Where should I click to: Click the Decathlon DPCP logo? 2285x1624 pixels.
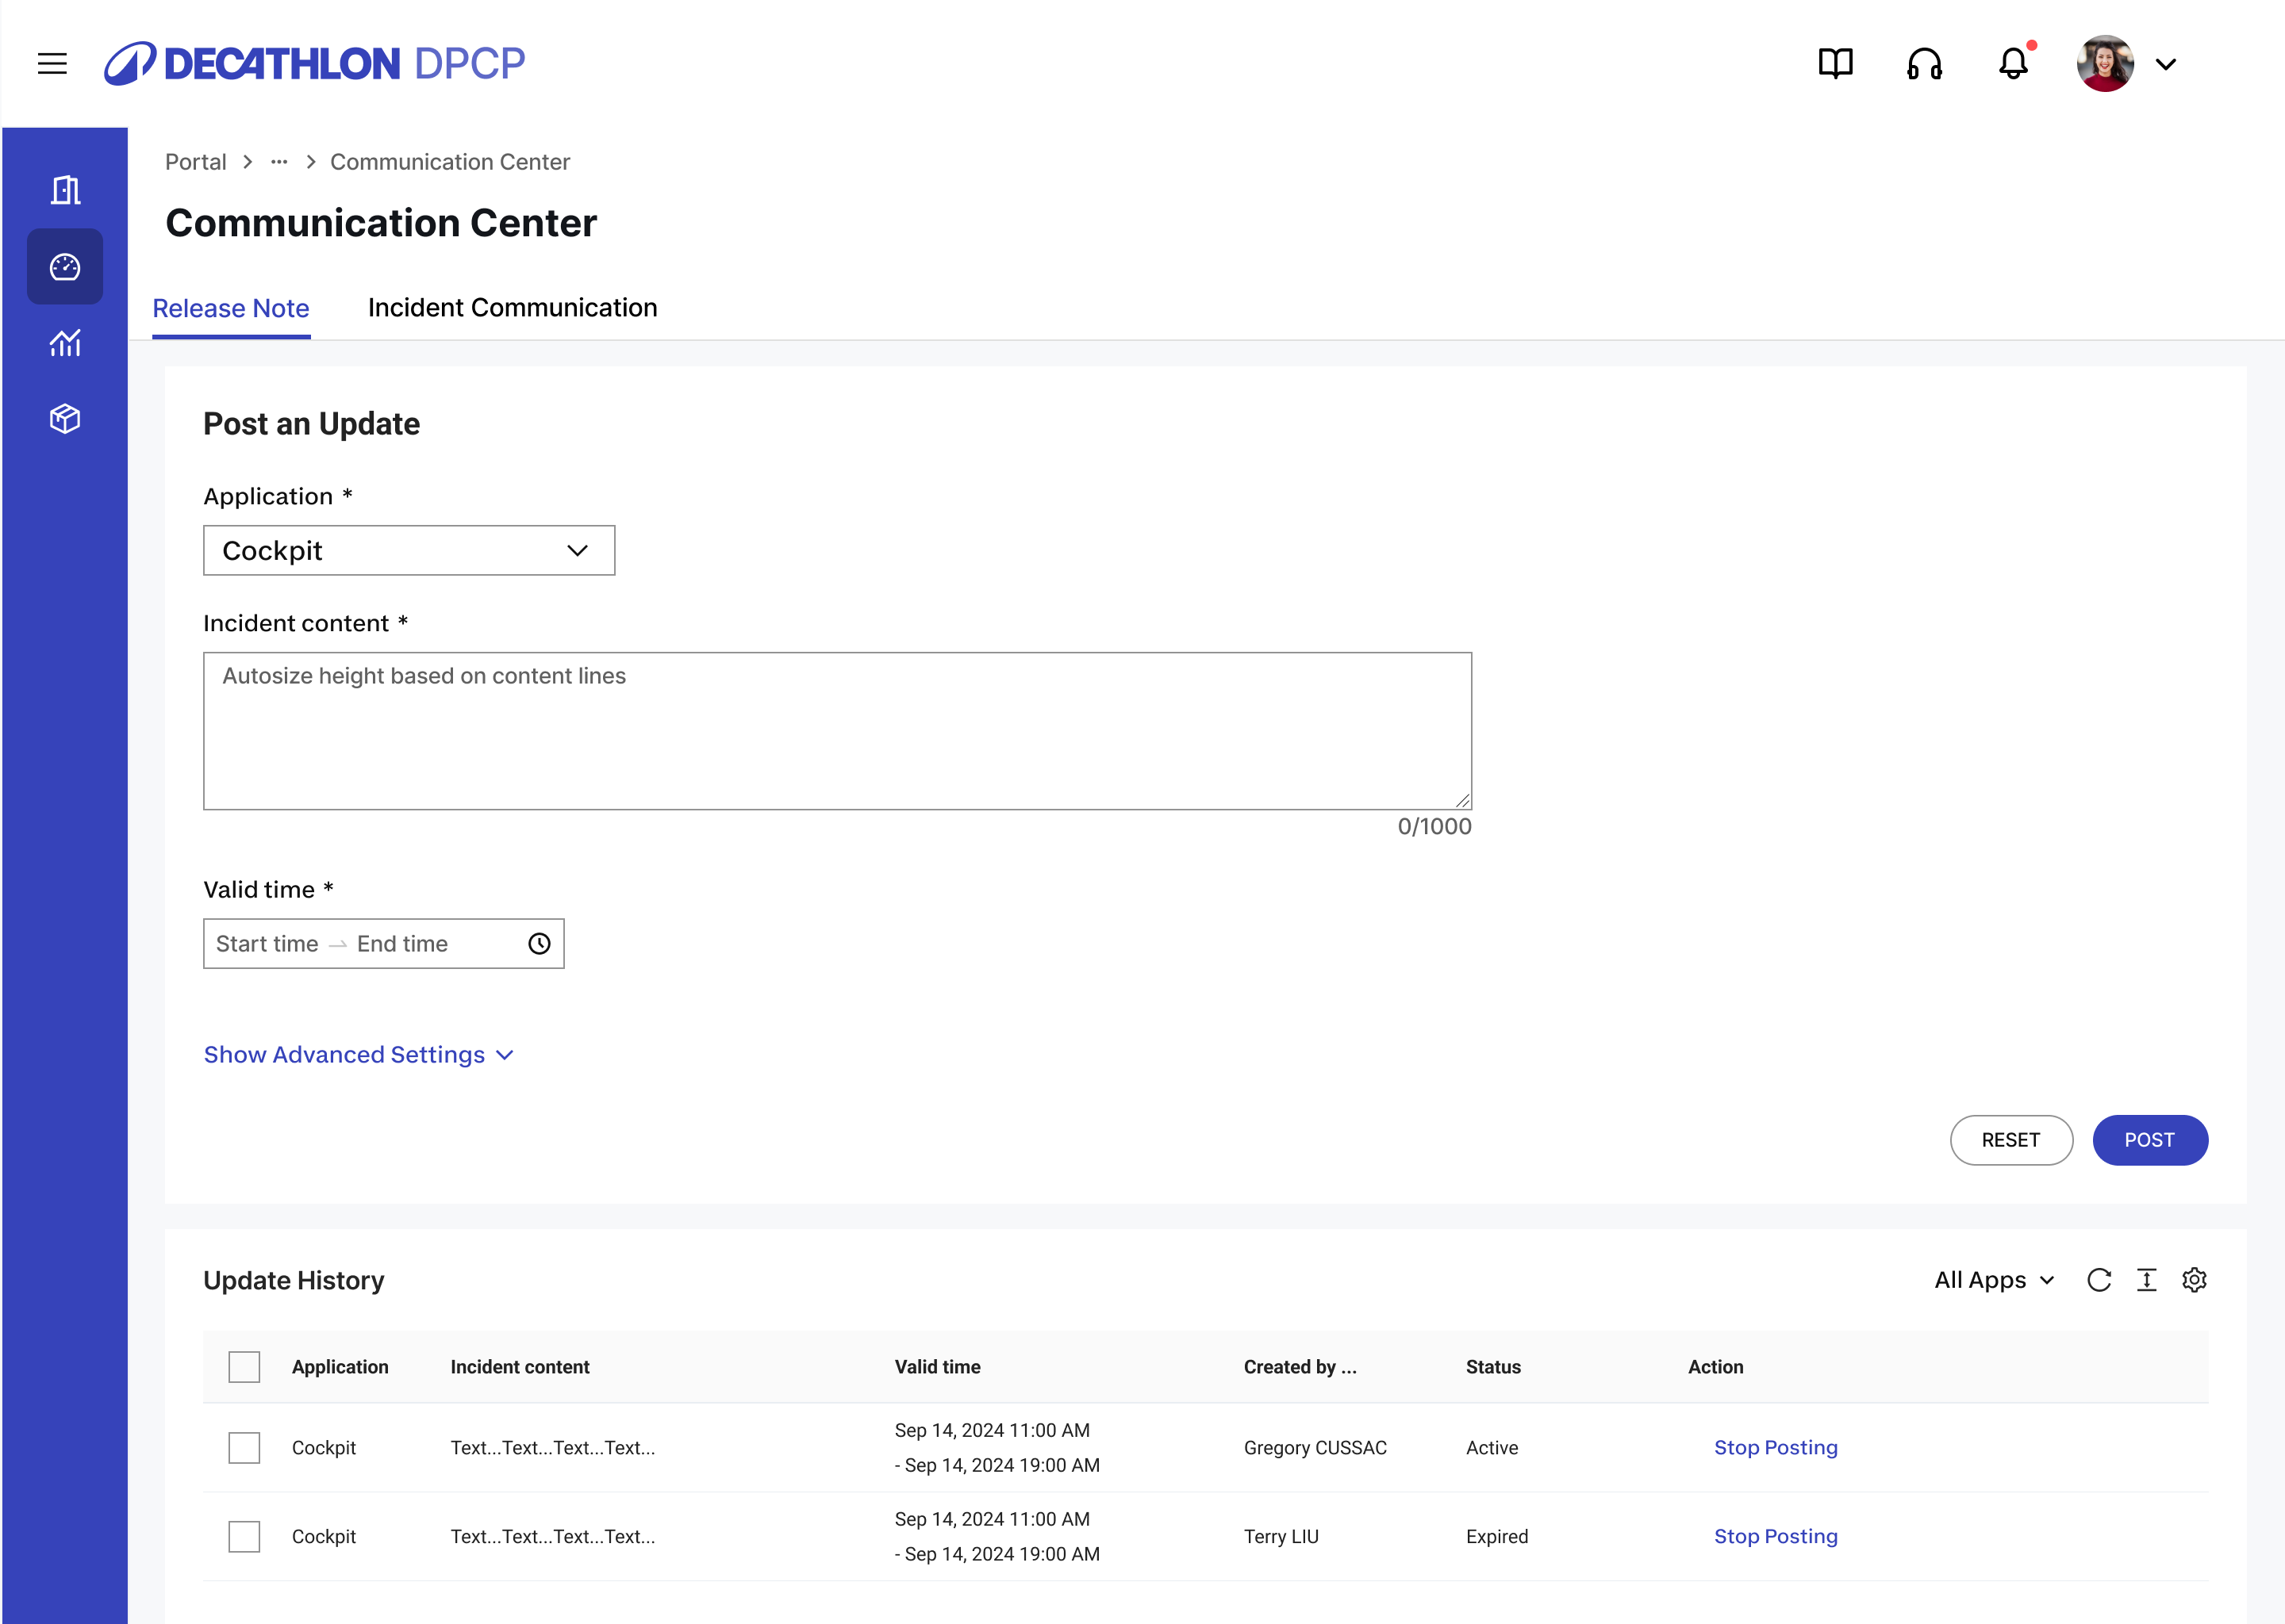click(x=314, y=64)
